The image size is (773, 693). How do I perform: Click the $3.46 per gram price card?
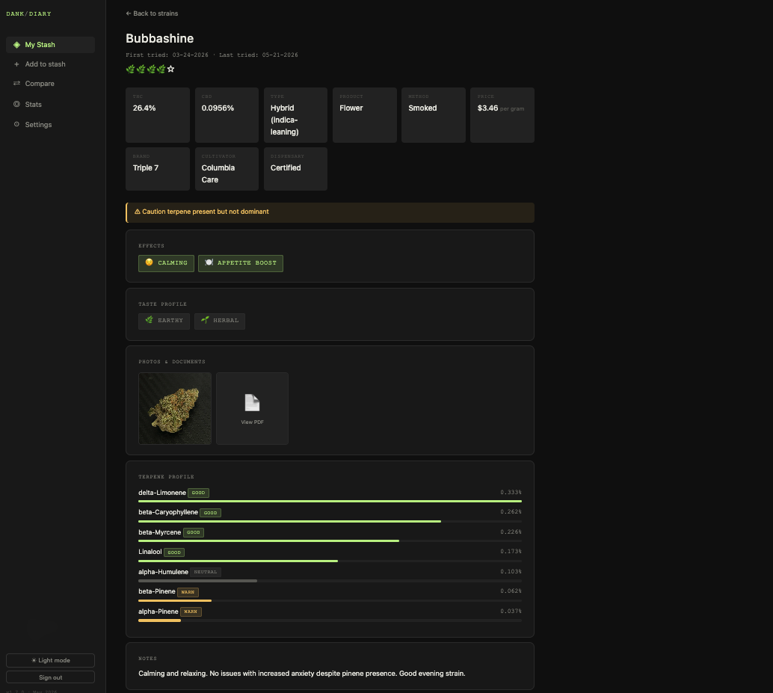(x=502, y=115)
